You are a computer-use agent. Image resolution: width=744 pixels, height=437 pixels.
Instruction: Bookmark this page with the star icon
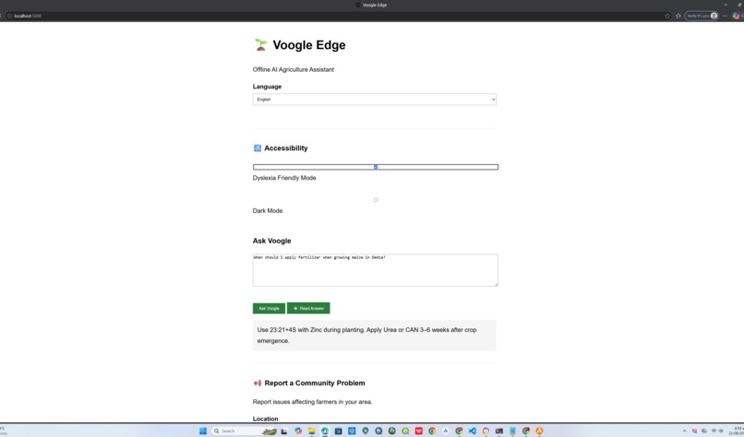click(x=667, y=16)
